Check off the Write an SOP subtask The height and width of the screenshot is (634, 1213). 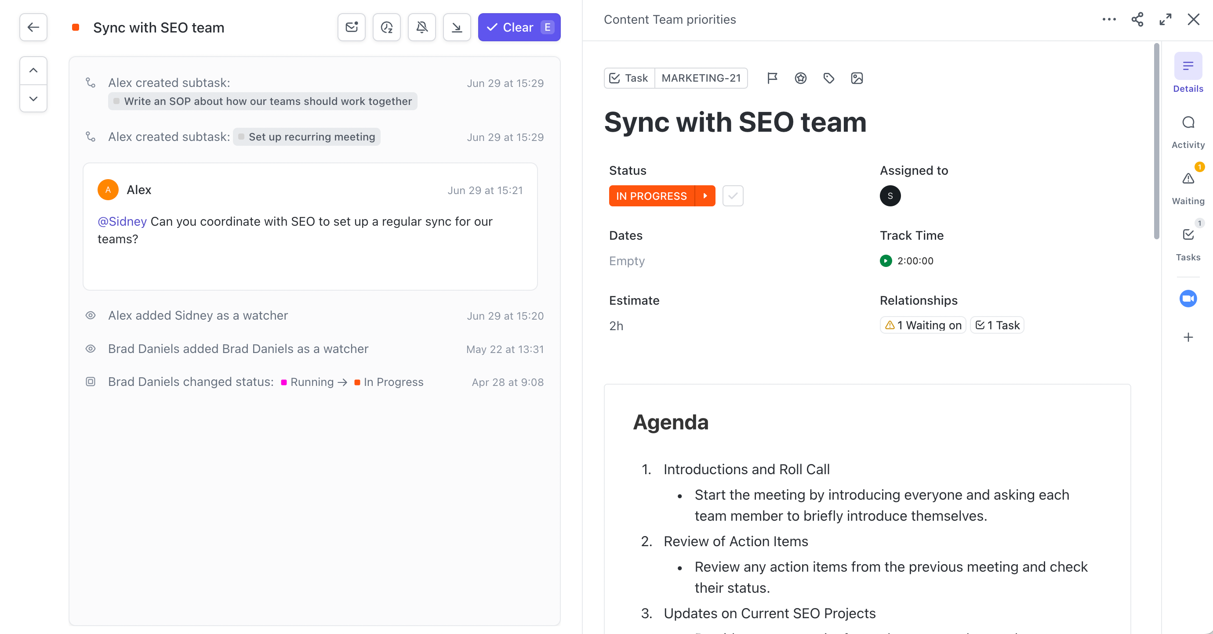[x=116, y=101]
